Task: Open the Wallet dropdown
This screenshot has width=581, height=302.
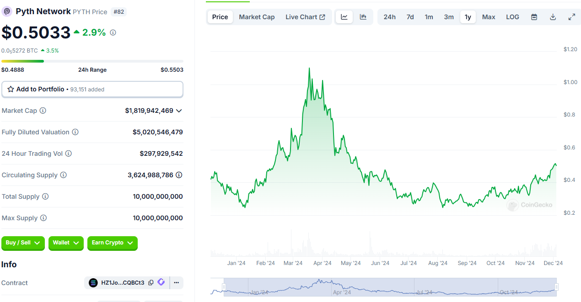Action: pos(66,243)
